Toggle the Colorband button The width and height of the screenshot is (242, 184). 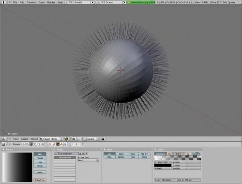161,154
